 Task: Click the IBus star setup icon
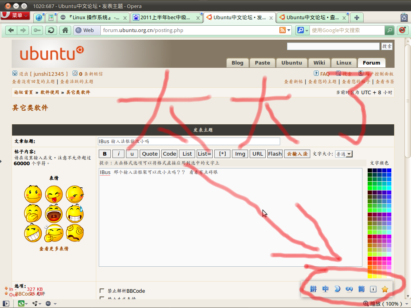point(385,289)
